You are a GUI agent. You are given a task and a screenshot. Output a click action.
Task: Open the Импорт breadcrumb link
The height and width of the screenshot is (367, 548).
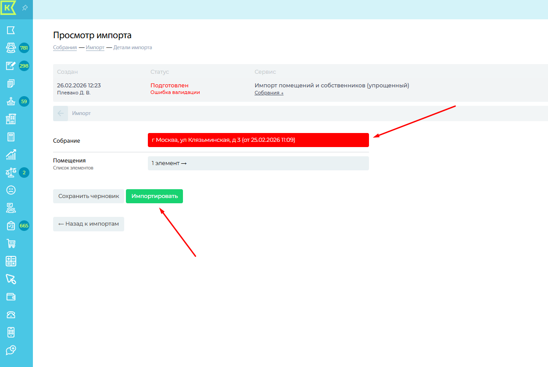[x=95, y=47]
